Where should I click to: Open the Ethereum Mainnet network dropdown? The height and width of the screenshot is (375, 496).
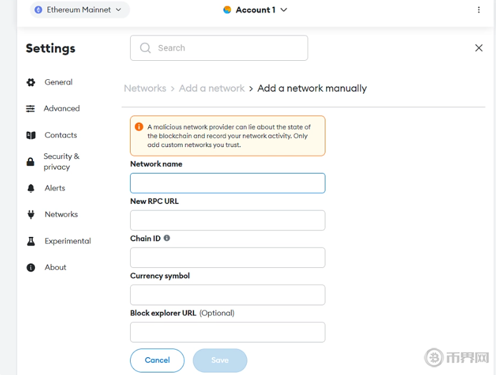coord(79,10)
